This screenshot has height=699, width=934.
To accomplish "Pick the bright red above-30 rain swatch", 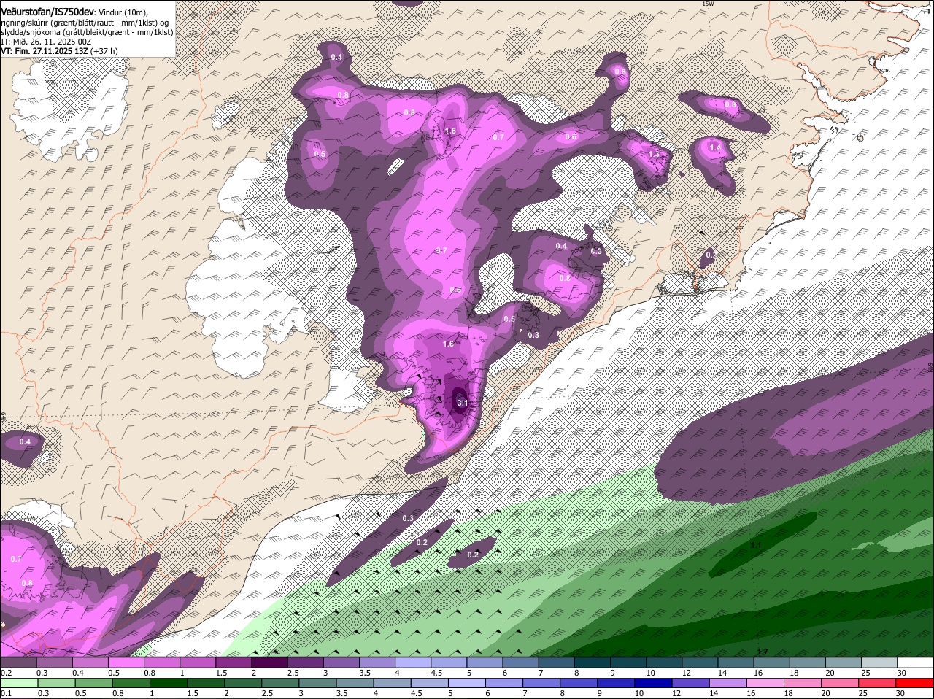I will [914, 683].
